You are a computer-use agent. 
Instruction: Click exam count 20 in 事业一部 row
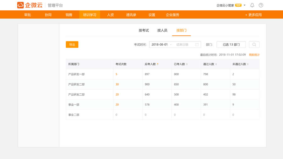click(x=117, y=105)
